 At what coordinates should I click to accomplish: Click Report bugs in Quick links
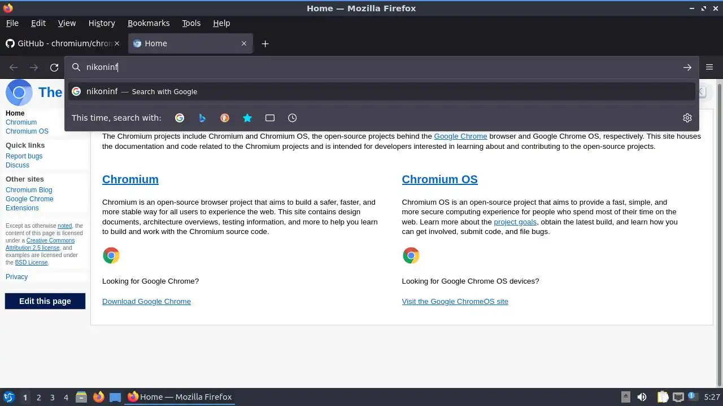[24, 156]
